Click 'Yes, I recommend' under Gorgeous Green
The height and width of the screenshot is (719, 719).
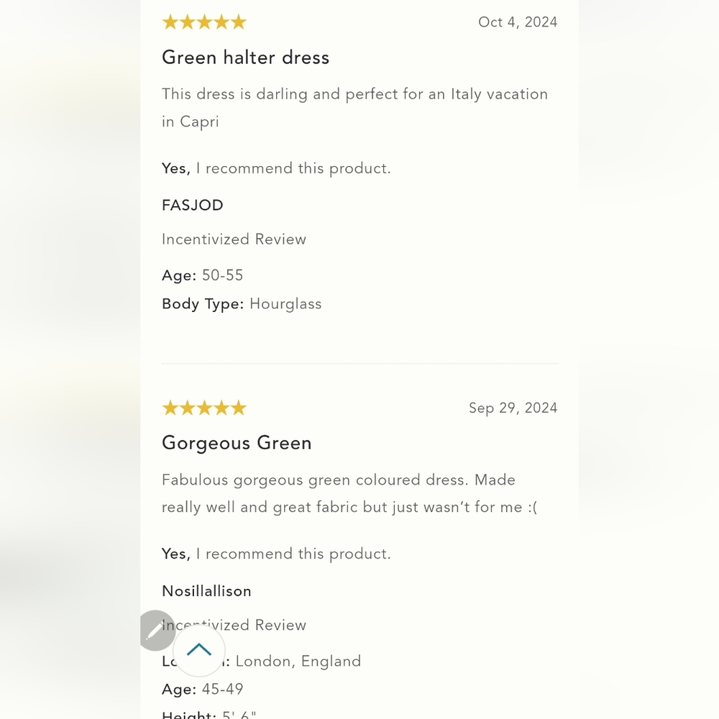coord(276,554)
